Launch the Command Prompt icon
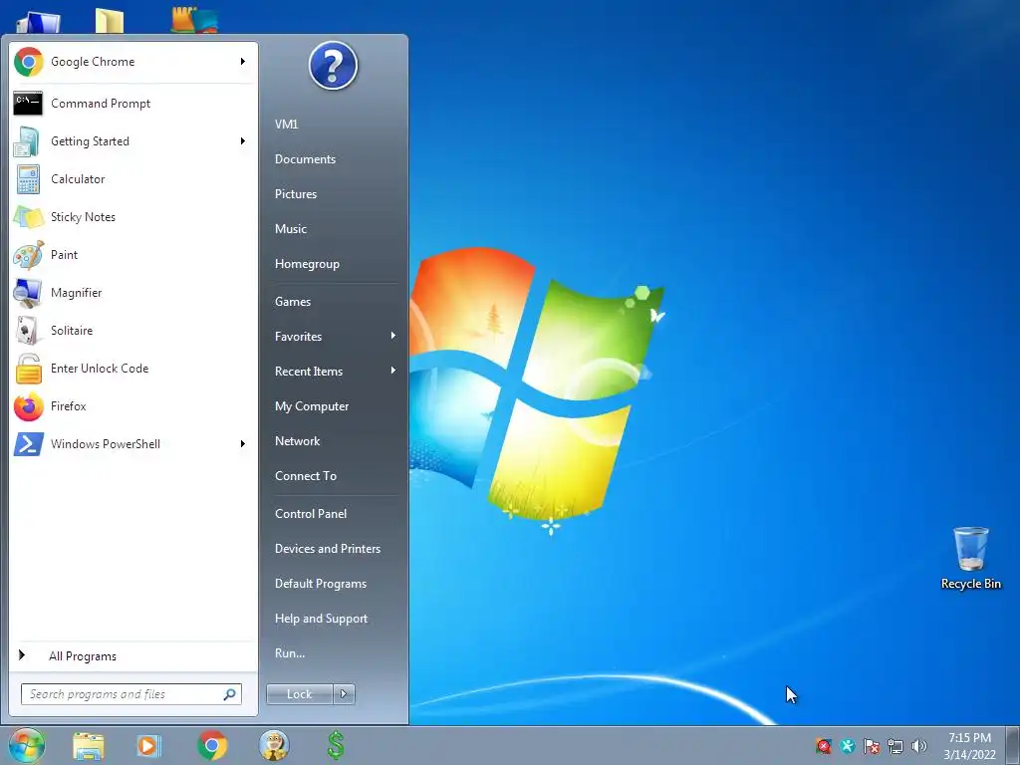Screen dimensions: 1020x765 [28, 103]
